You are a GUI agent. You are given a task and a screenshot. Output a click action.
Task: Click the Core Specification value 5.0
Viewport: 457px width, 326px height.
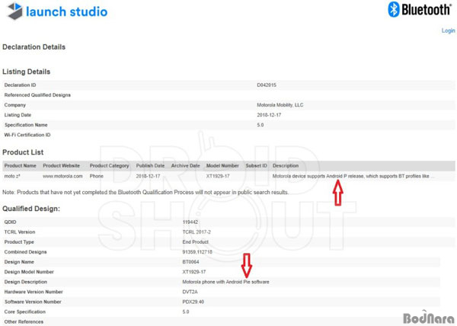(x=186, y=312)
